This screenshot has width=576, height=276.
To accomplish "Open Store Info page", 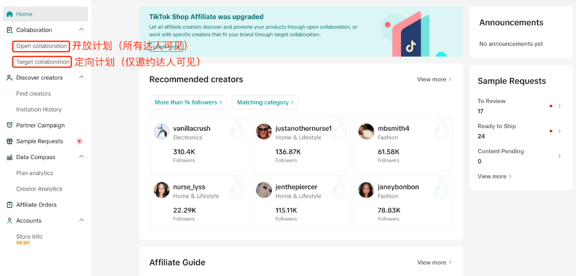I will pos(29,236).
